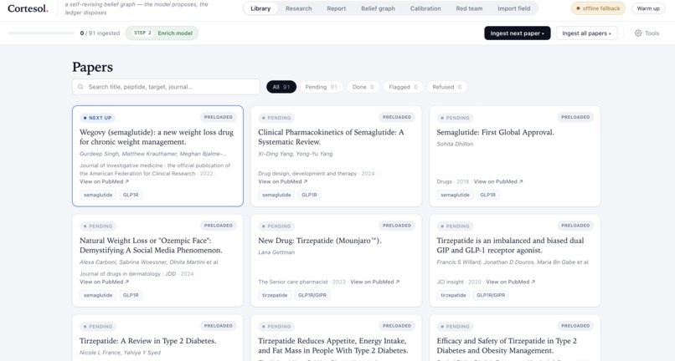Click NEXT UP badge on Wegovy card
Image resolution: width=675 pixels, height=361 pixels.
pos(97,118)
